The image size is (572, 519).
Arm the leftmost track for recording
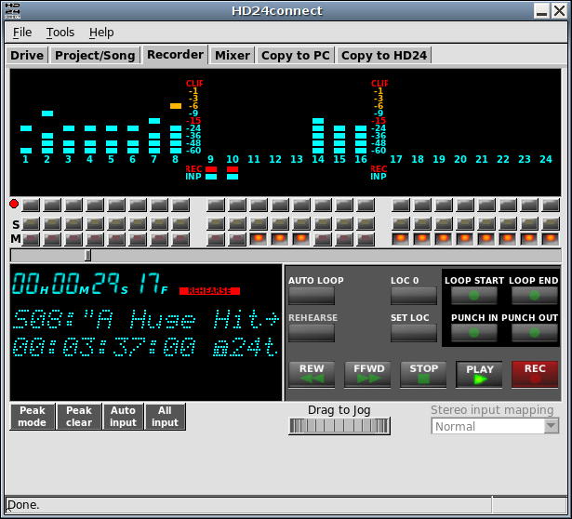pos(31,205)
